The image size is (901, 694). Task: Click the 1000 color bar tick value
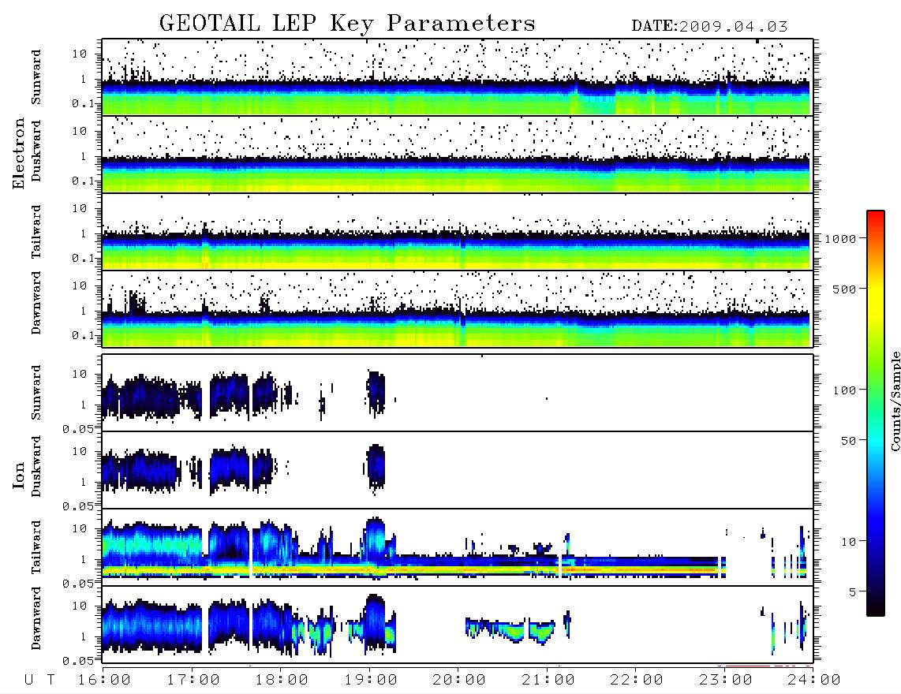tap(840, 239)
